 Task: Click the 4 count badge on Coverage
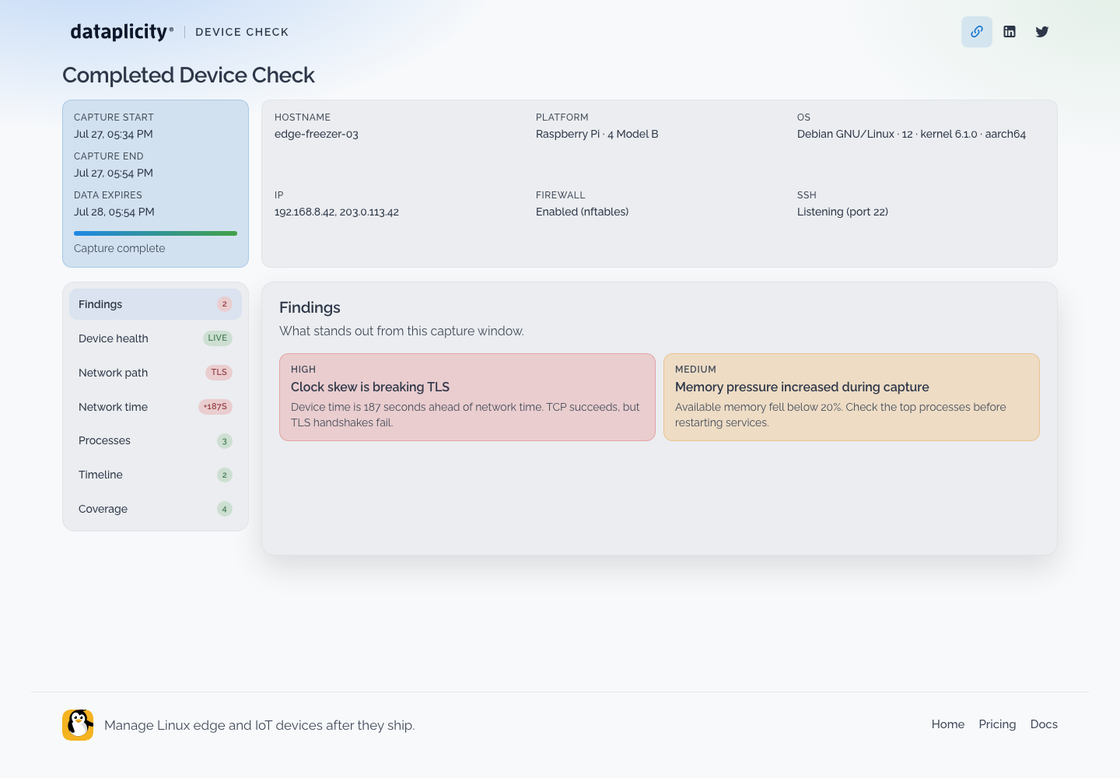point(225,509)
